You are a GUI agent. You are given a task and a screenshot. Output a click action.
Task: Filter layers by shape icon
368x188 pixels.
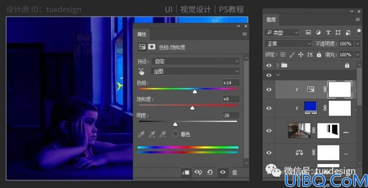338,32
